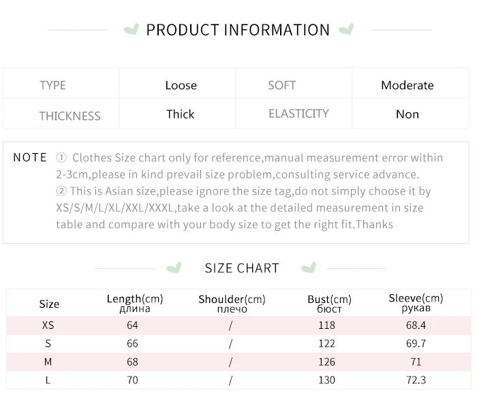Select the XS size row label

[48, 325]
